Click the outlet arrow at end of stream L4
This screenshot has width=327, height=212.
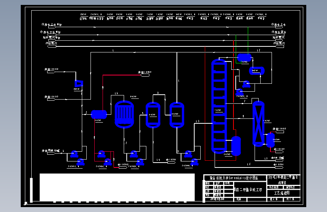(171, 162)
